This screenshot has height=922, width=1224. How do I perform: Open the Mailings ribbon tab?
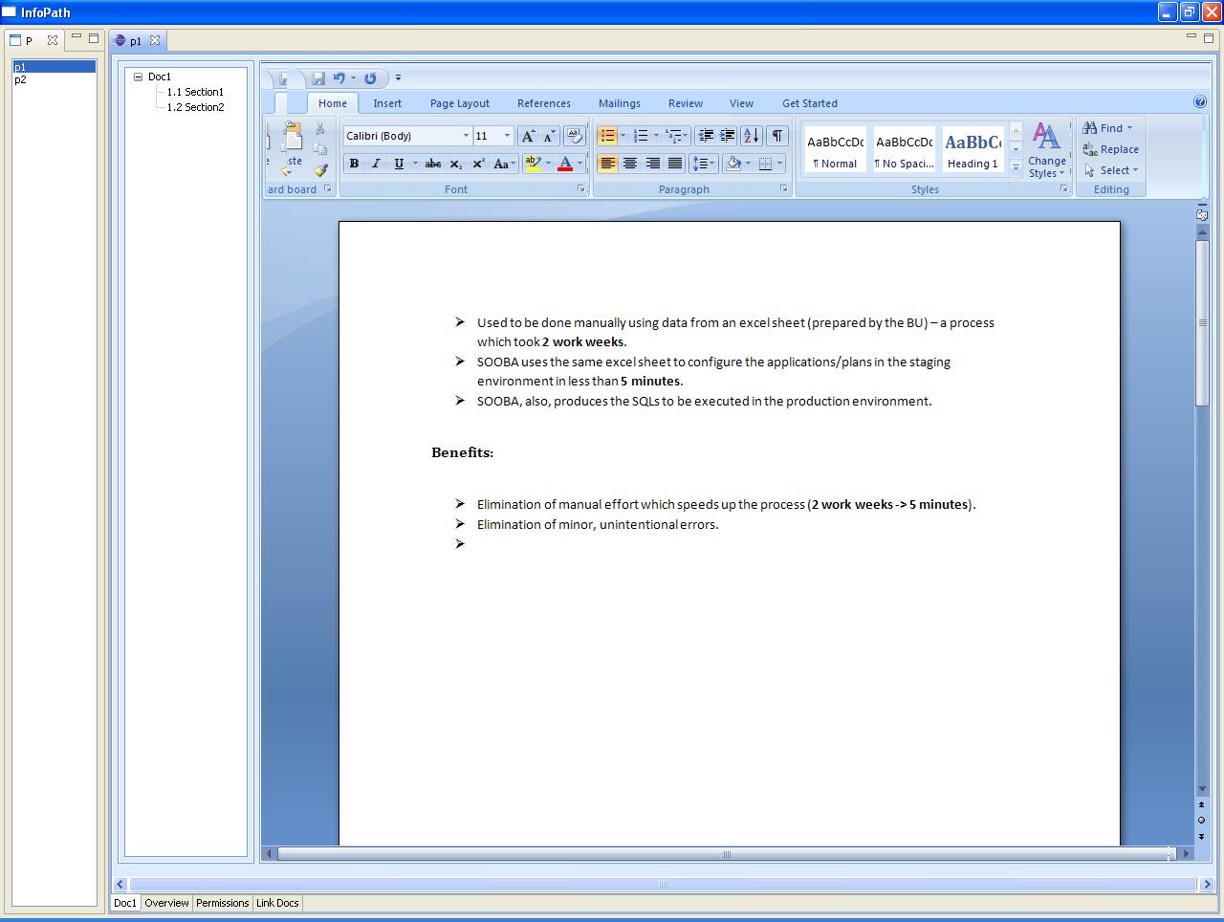(x=620, y=103)
